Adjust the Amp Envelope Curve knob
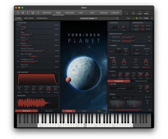168x139 pixels. pos(19,89)
